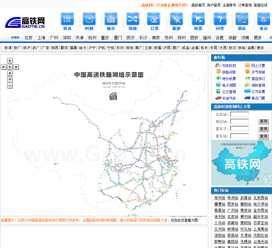Open the 哈尔滨站 station link
Viewport: 272px width, 248px height.
pos(261,204)
